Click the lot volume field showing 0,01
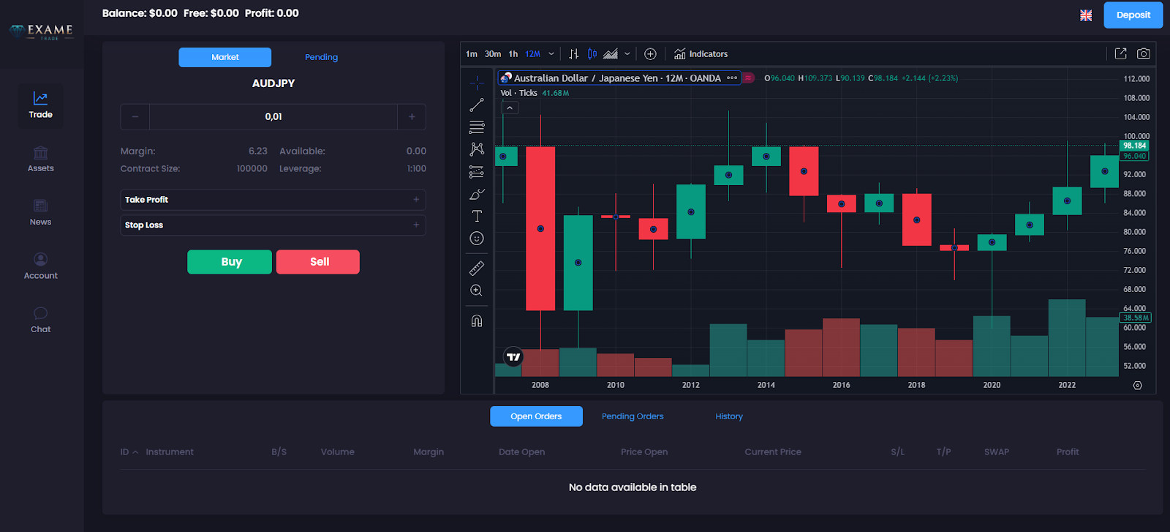Viewport: 1170px width, 532px height. [273, 117]
